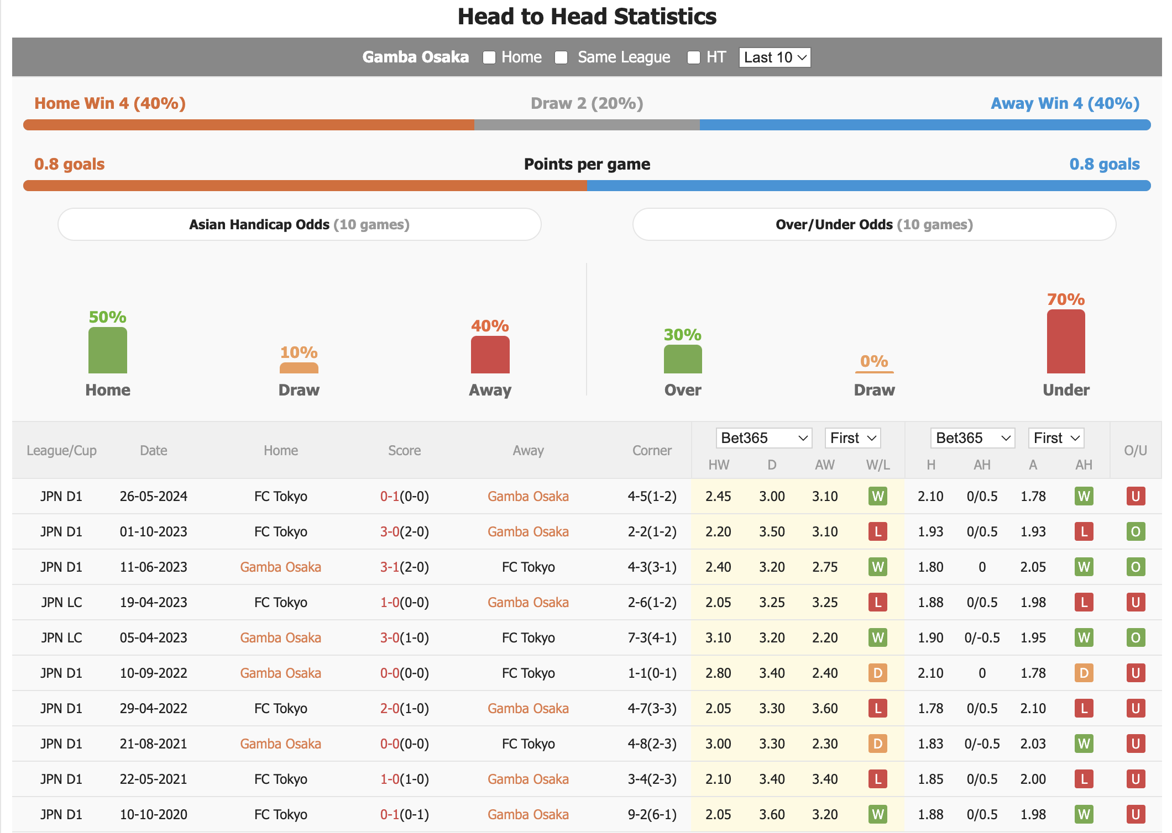Click W/L badge L in 22-05-2021 row
Viewport: 1172px width, 833px height.
pyautogui.click(x=878, y=779)
